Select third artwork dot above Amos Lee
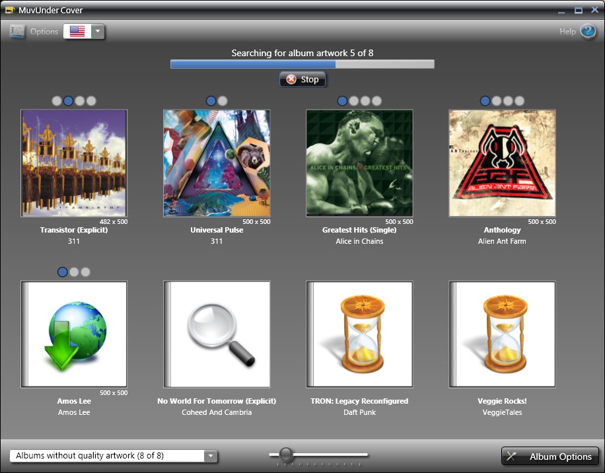The image size is (605, 473). point(85,272)
